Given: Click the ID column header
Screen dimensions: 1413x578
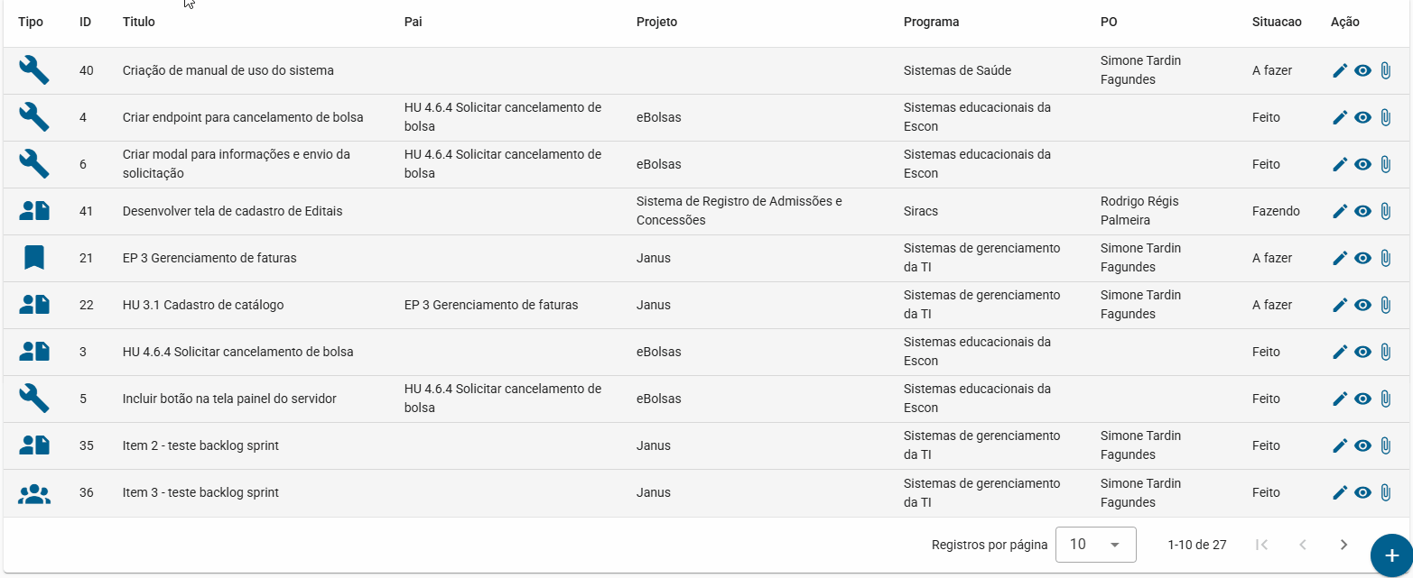Looking at the screenshot, I should pos(85,22).
